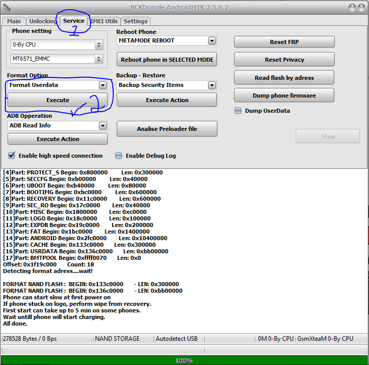Viewport: 369px width, 365px height.
Task: Click the log line '[6]Part: UBOOT'
Action: (74, 186)
